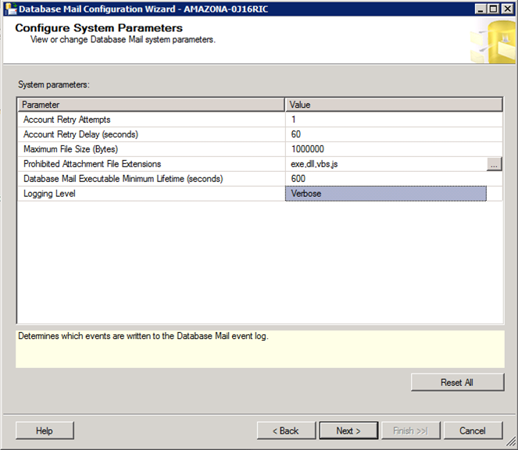This screenshot has width=518, height=450.
Task: Edit the Maximum File Size value 1000000
Action: (394, 149)
